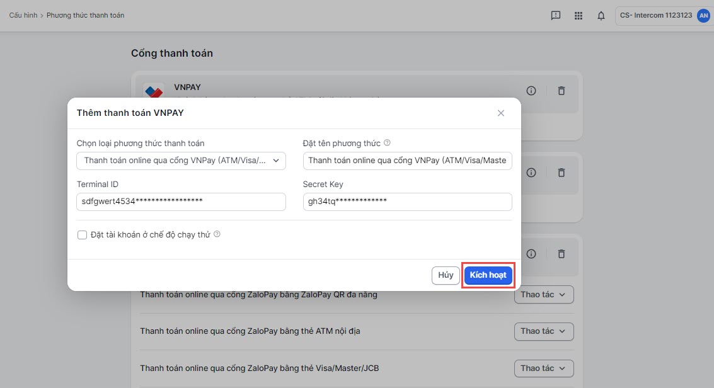Click the Hủy button
Viewport: 714px width, 388px height.
click(x=446, y=275)
